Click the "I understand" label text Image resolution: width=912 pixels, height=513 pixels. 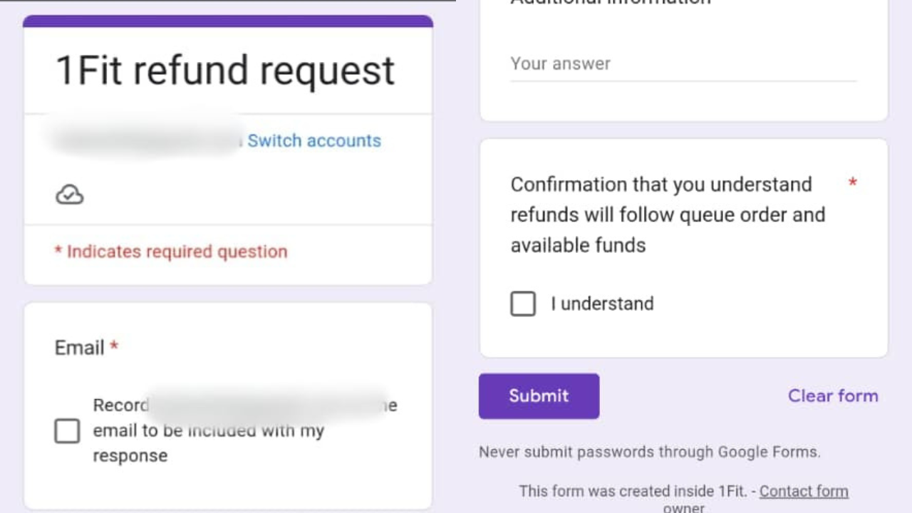602,304
